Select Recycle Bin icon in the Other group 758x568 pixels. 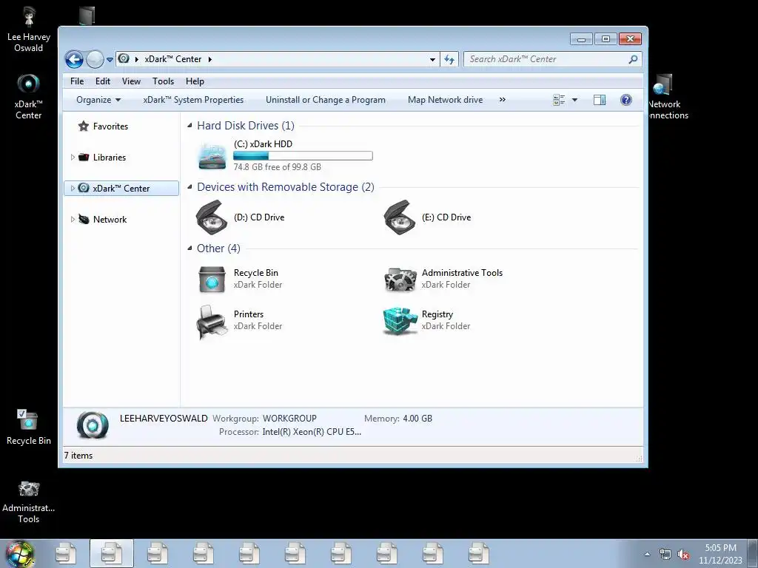pos(212,279)
